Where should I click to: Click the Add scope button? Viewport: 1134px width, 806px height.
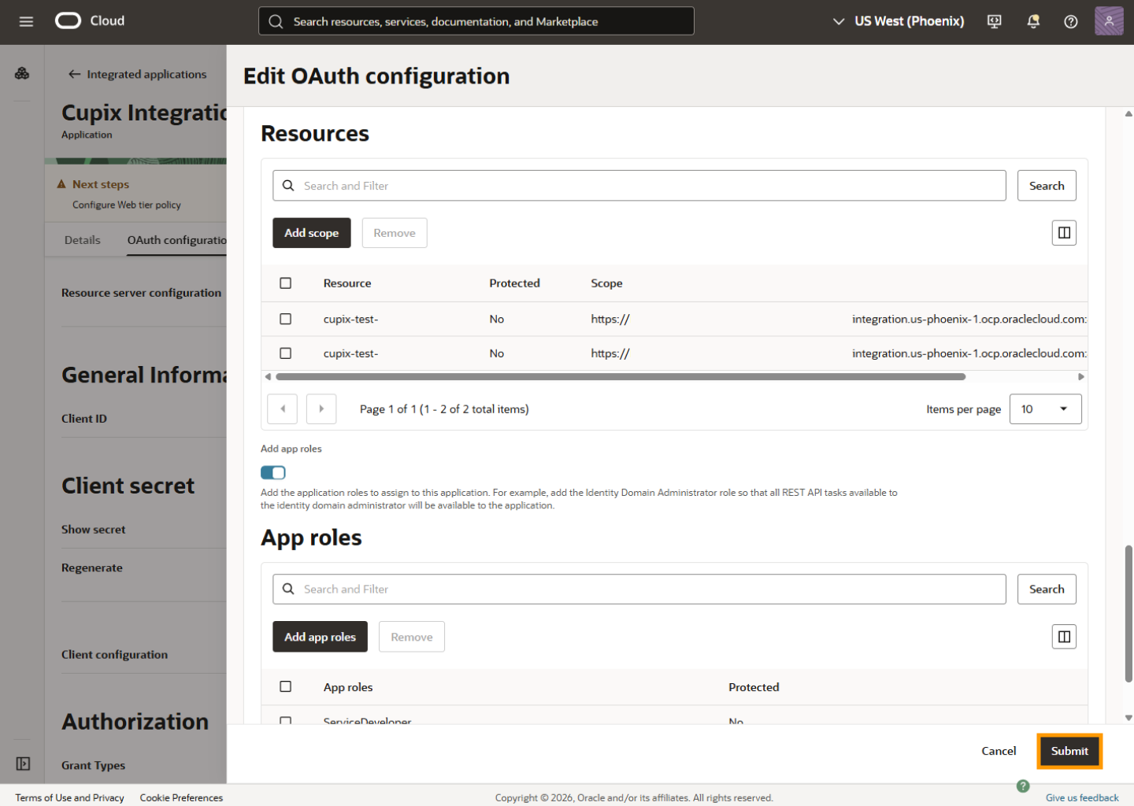[x=312, y=233]
